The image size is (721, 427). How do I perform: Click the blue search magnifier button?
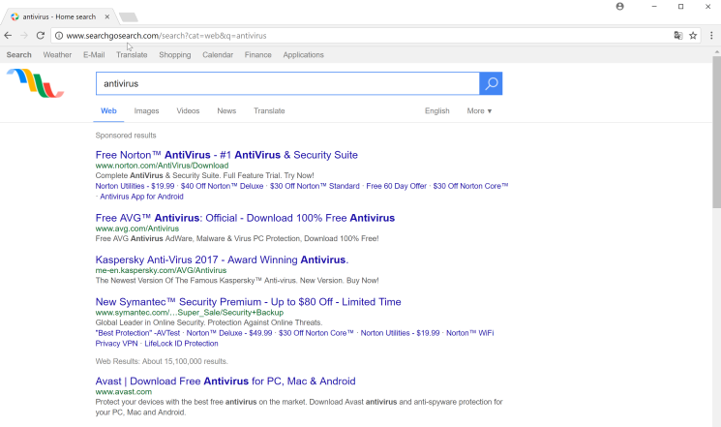491,84
